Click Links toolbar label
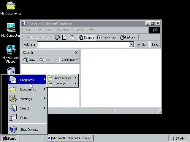The width and height of the screenshot is (190, 142). click(x=155, y=44)
